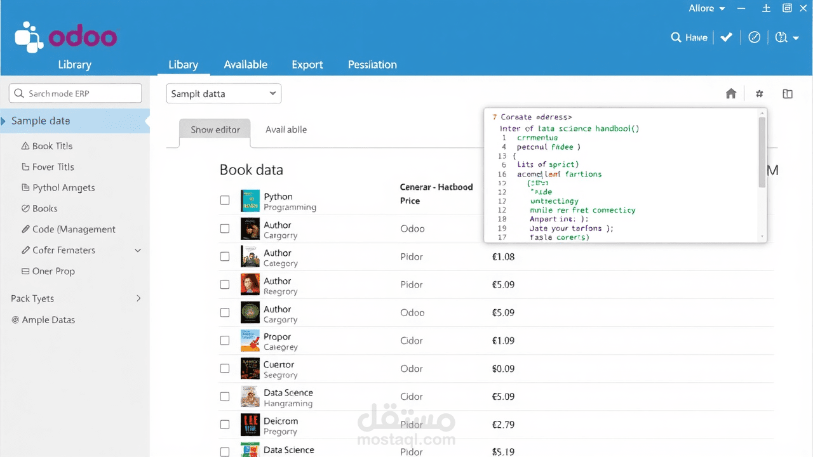Open Cuertor Seegrory book cover thumbnail
This screenshot has height=457, width=813.
(x=250, y=369)
